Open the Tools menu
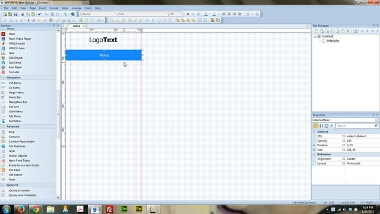Screen dimensions: 380x214 tap(88, 8)
